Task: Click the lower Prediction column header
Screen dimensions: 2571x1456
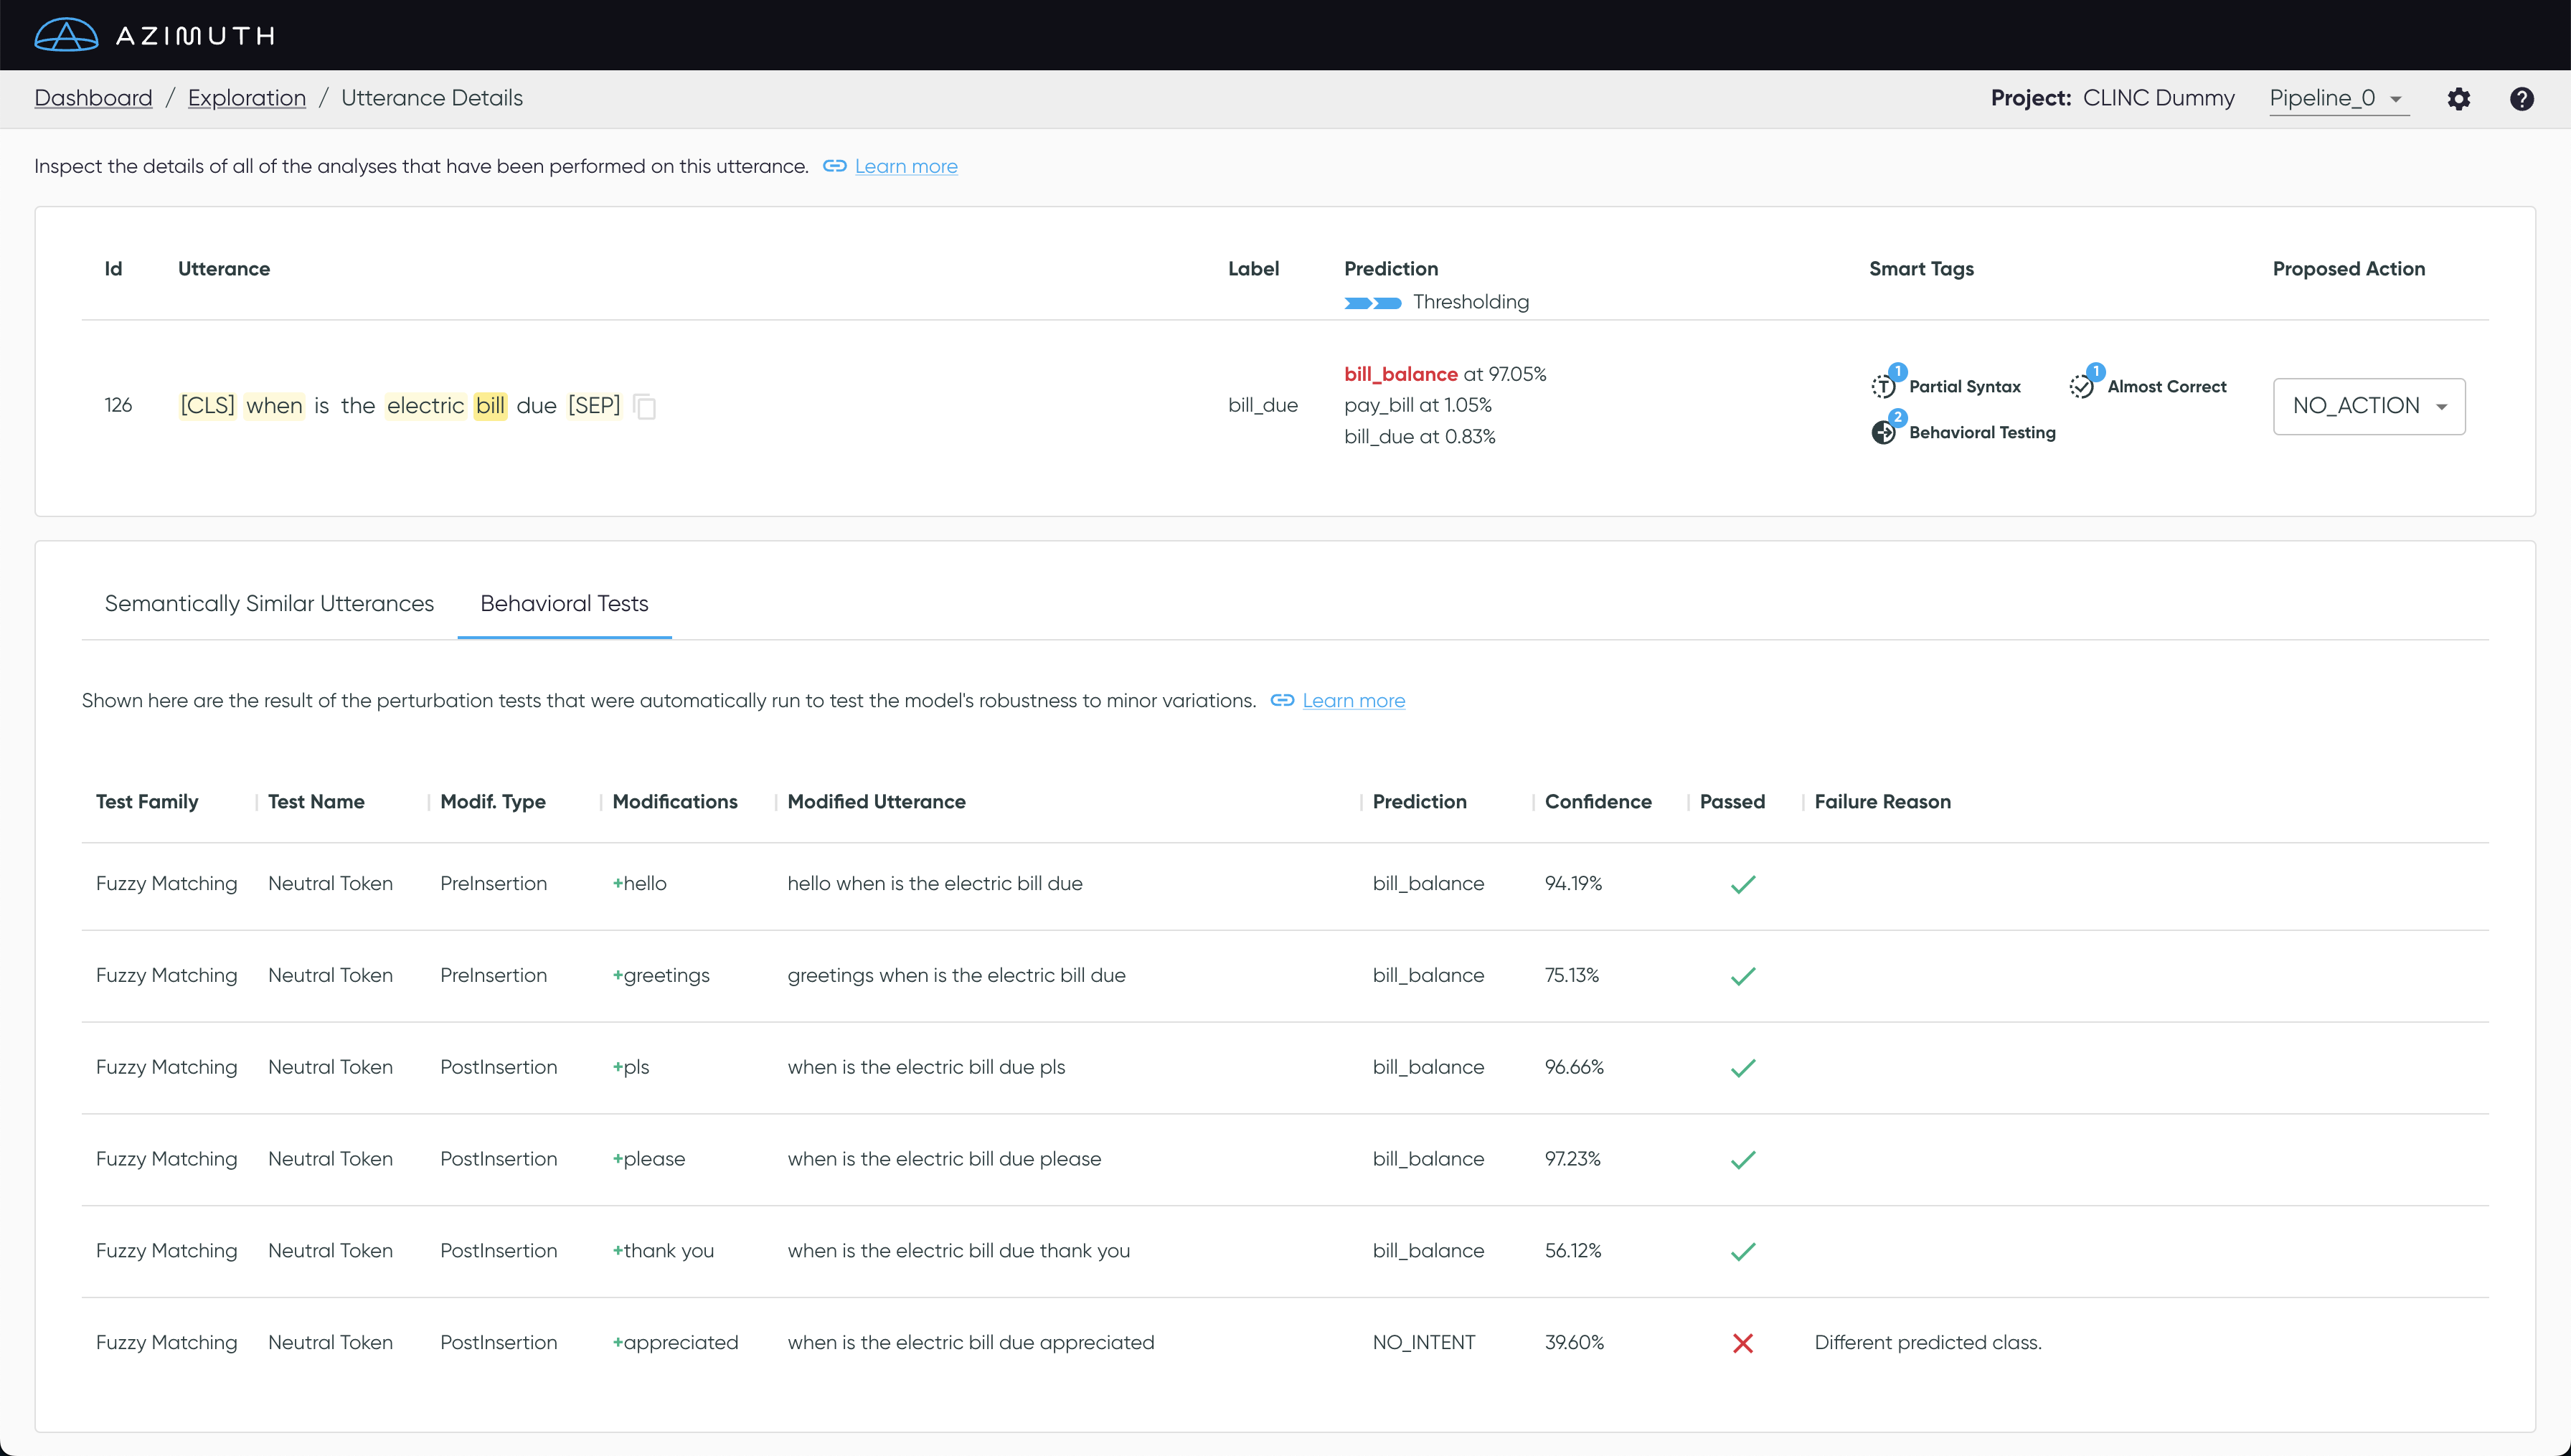Action: point(1419,801)
